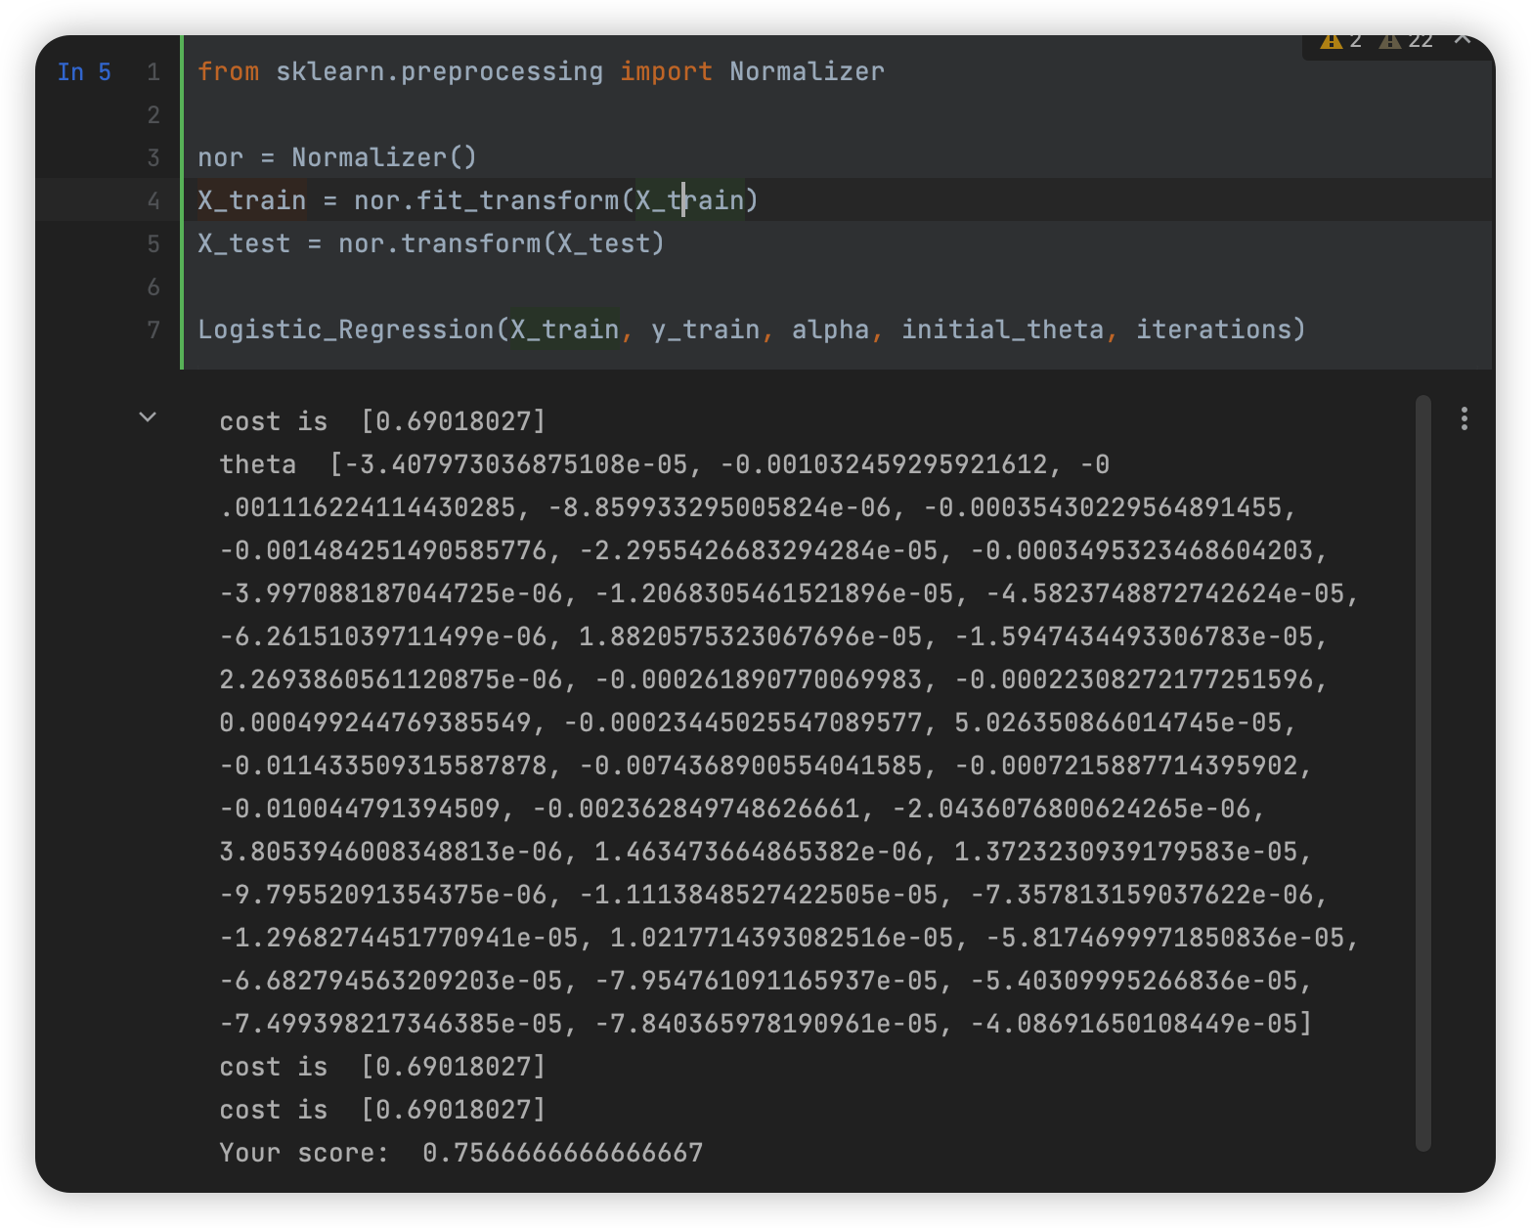Viewport: 1531px width, 1228px height.
Task: Click line number 4 in the gutter
Action: click(153, 201)
